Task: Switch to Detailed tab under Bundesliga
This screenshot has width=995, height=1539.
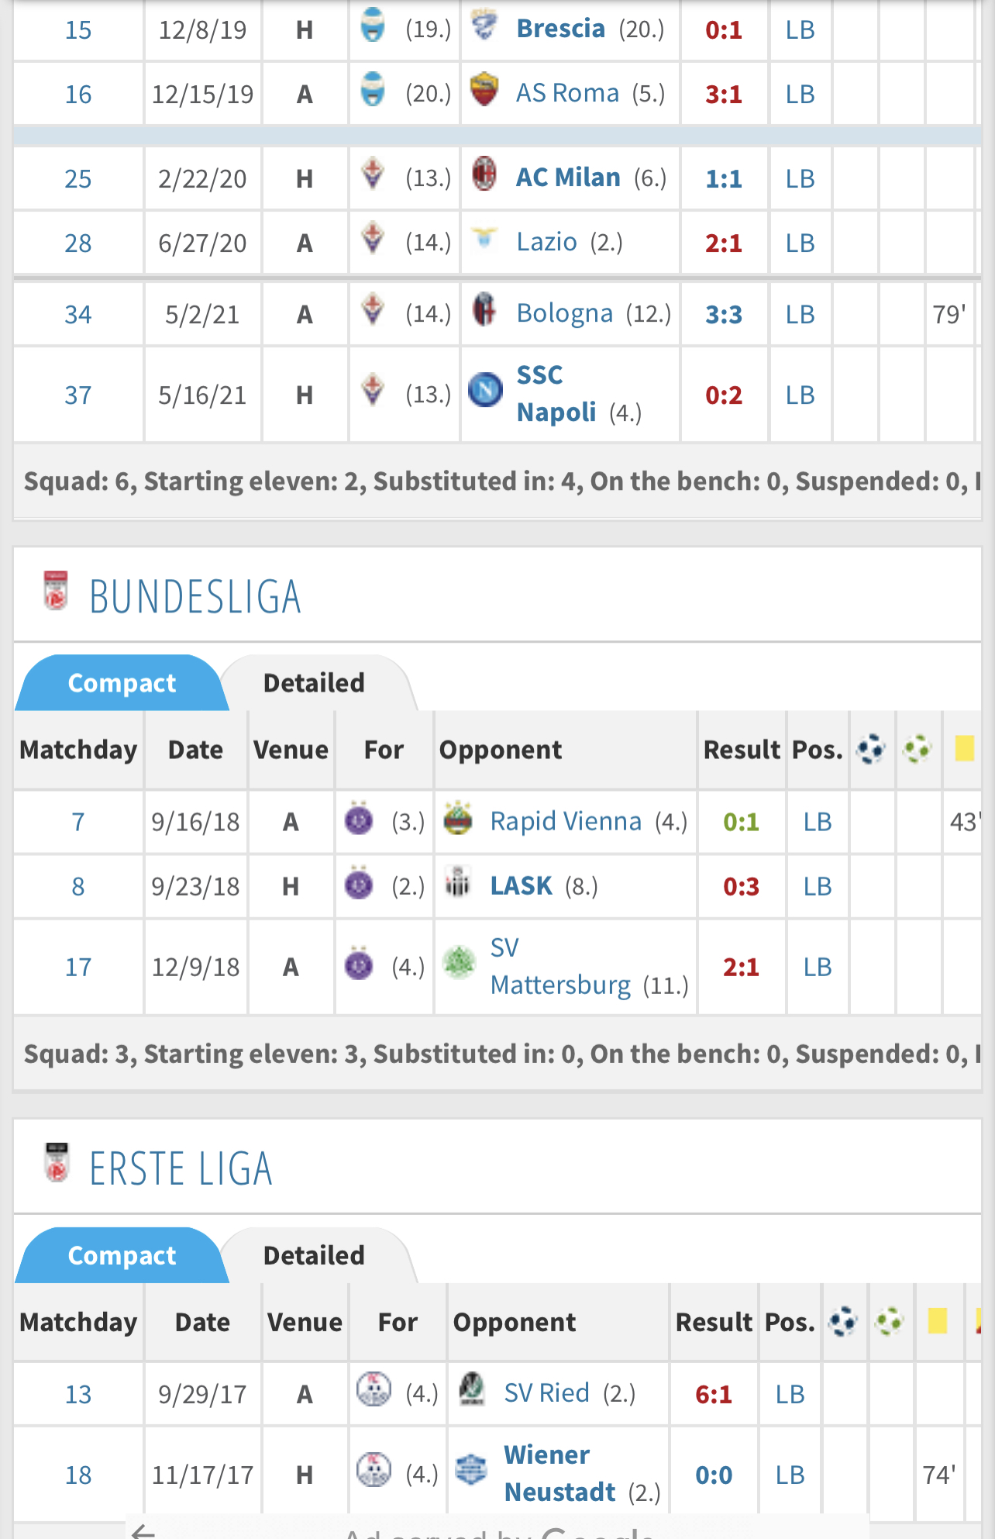Action: click(314, 683)
